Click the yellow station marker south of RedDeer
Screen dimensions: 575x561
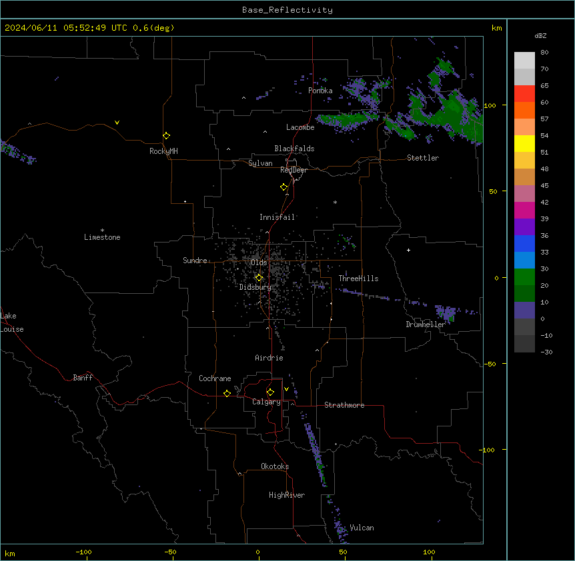(284, 187)
